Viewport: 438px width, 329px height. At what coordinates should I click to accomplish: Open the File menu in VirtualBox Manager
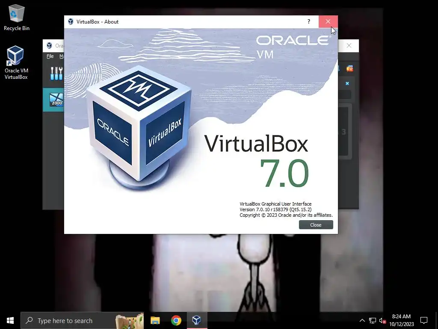pos(50,56)
